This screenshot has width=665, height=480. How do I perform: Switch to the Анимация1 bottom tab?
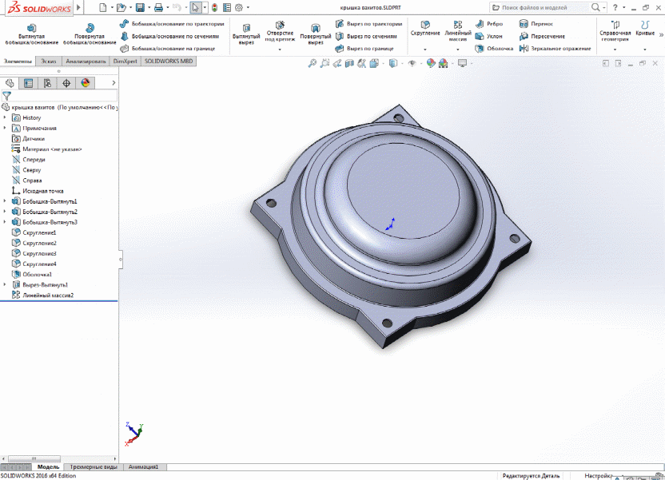coord(144,466)
